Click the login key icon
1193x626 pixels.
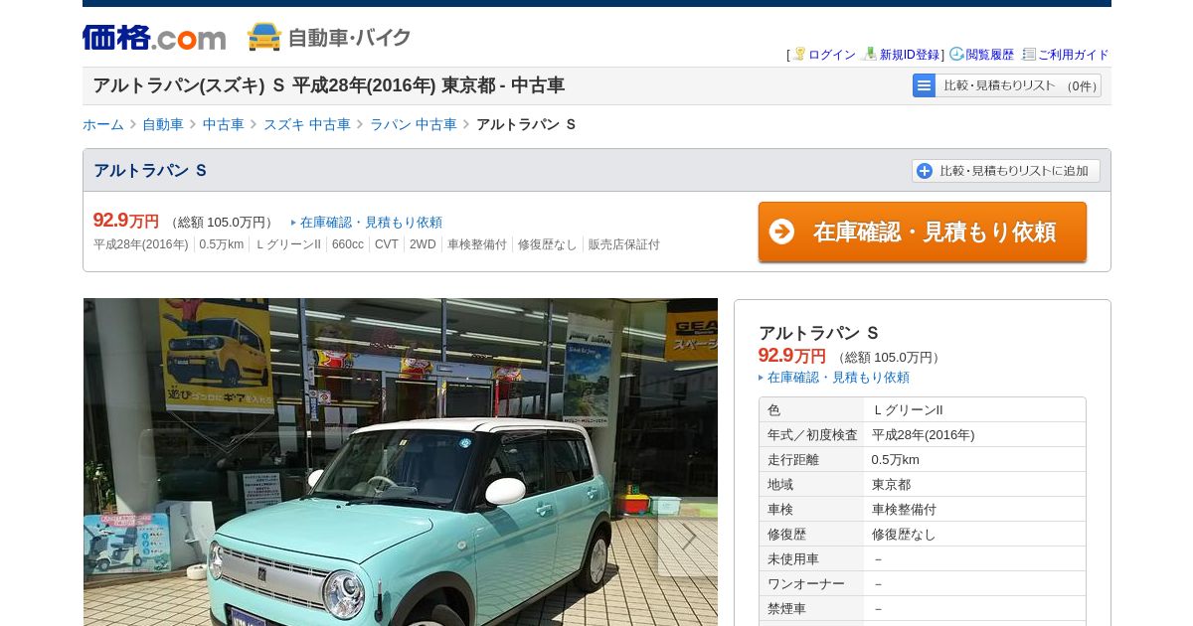[799, 54]
